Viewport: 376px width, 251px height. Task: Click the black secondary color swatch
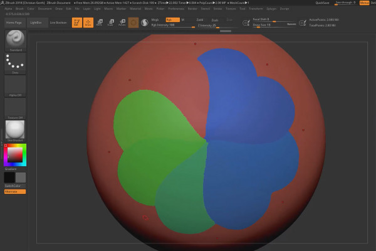click(x=9, y=178)
